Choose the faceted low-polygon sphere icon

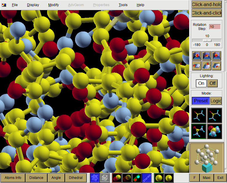point(169,178)
